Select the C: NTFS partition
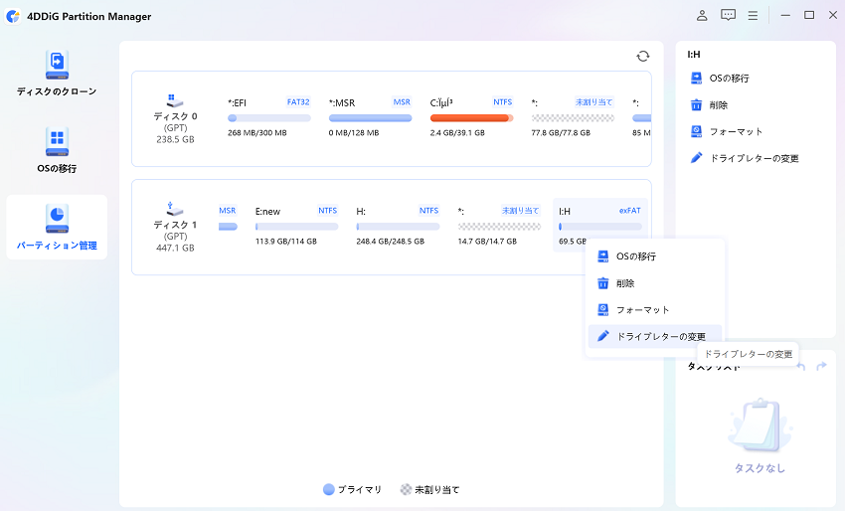 coord(471,117)
